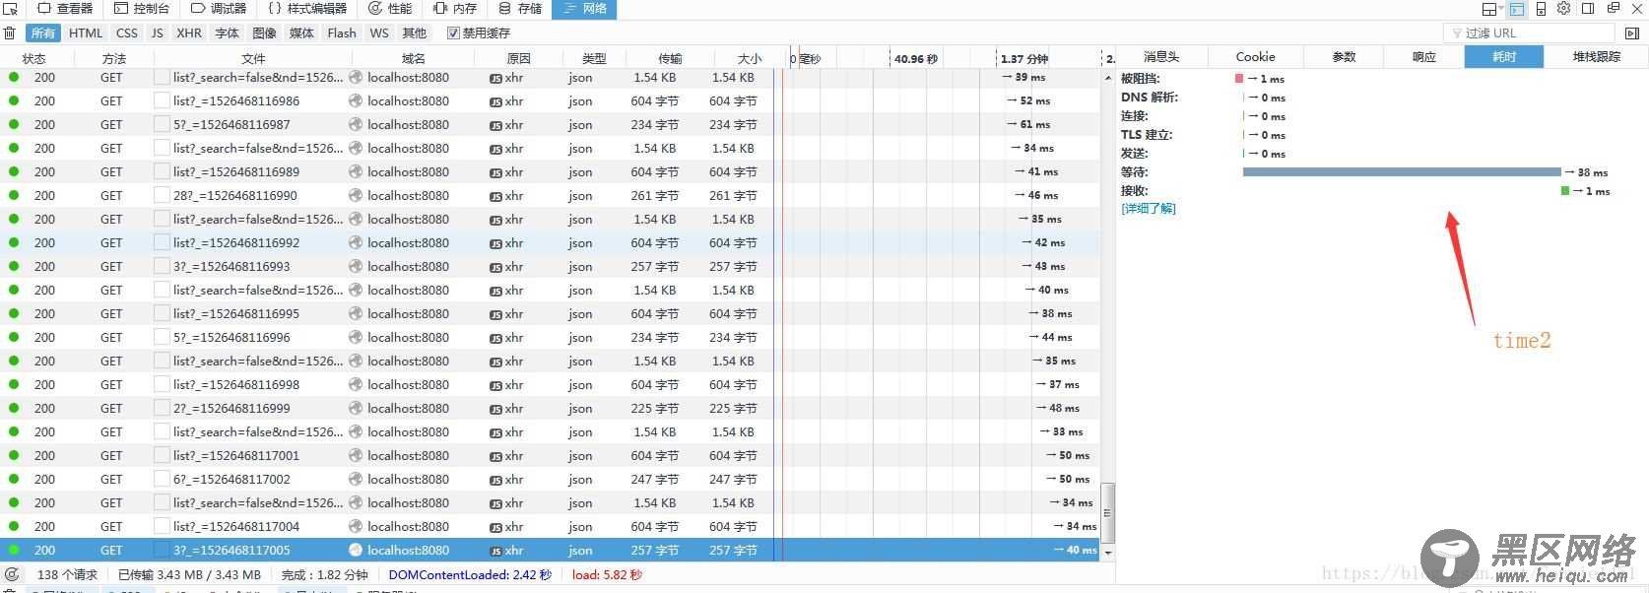1649x593 pixels.
Task: Switch to the Cookie details tab
Action: [x=1255, y=57]
